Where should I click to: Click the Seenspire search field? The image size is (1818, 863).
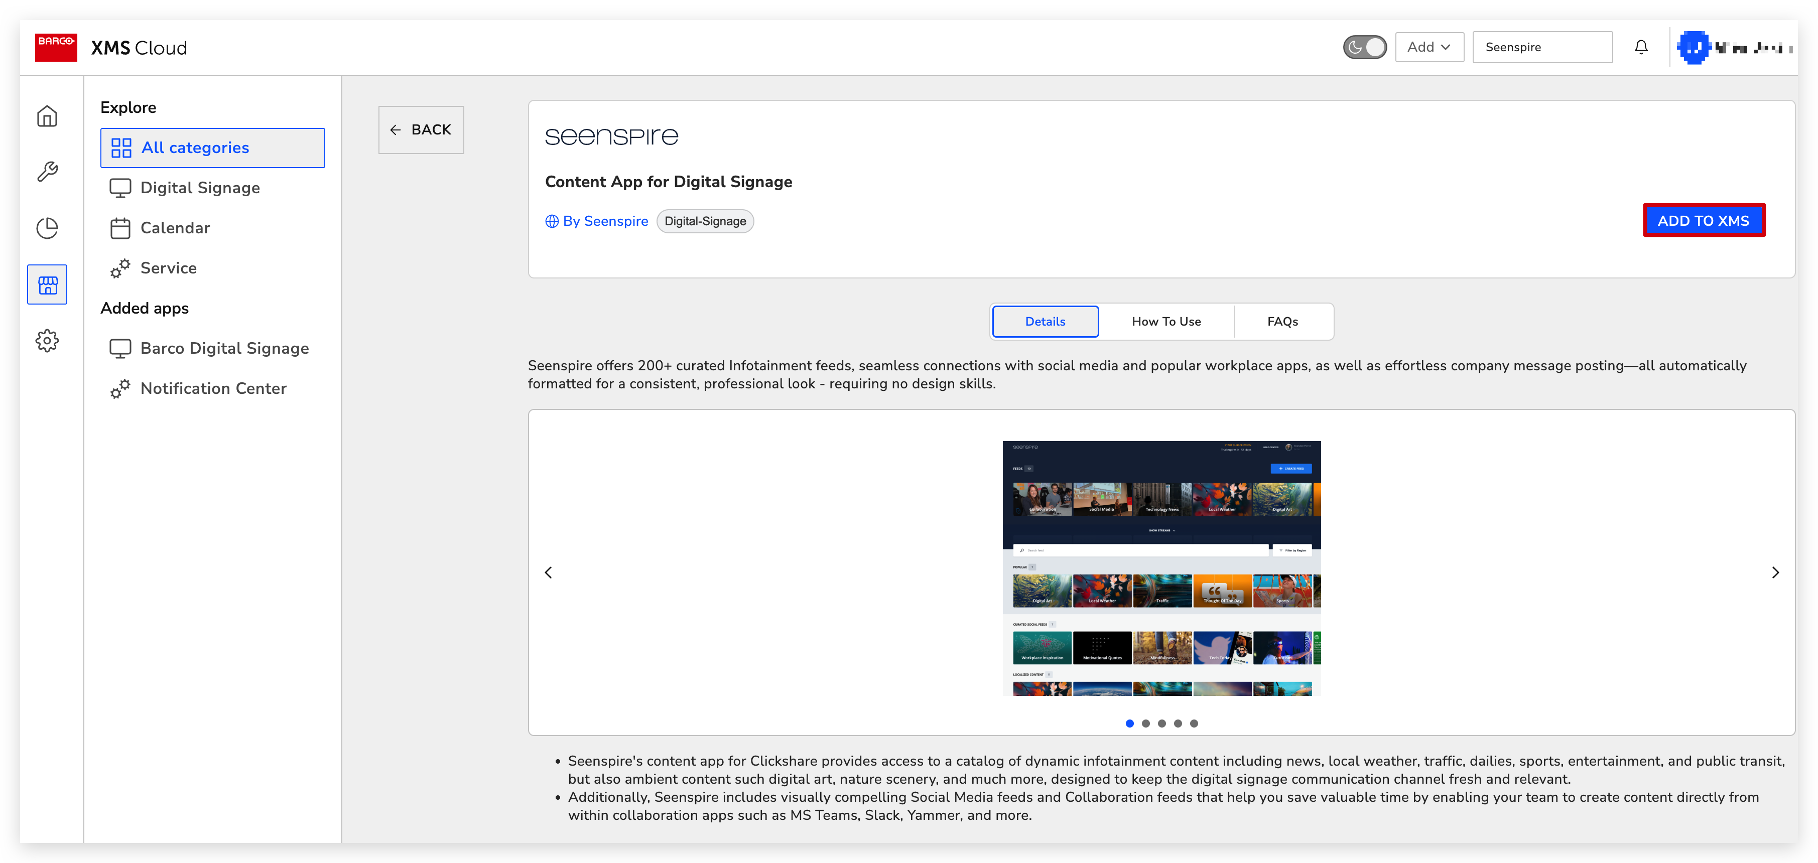point(1542,47)
